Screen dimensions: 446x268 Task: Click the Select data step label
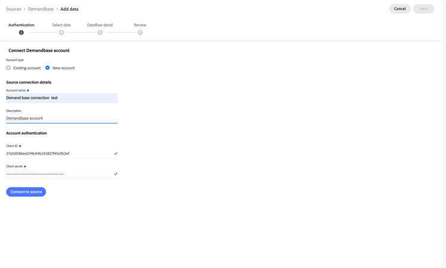click(x=61, y=25)
